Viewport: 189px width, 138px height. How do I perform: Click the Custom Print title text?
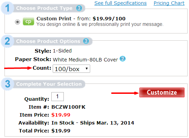pos(54,19)
